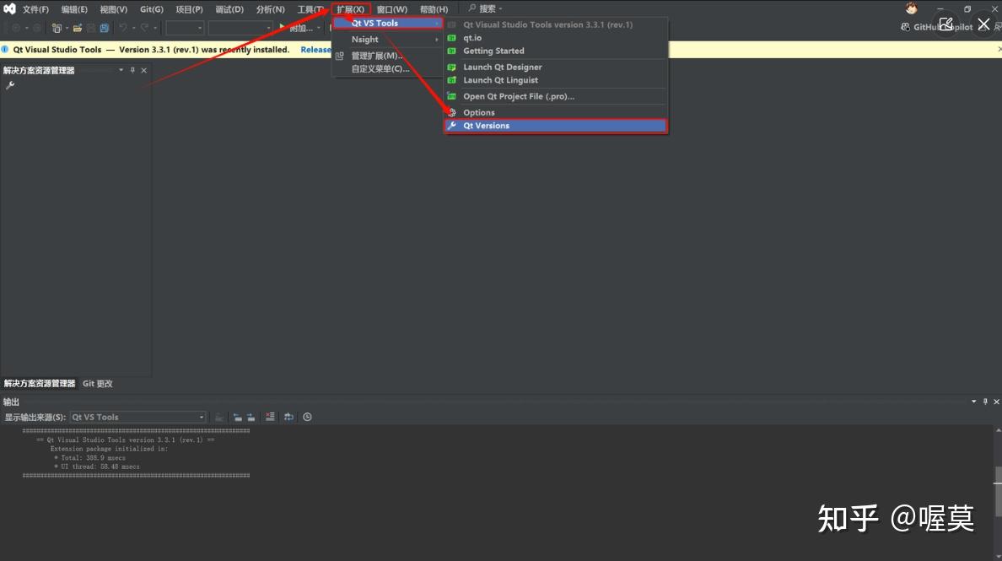Image resolution: width=1002 pixels, height=561 pixels.
Task: Launch Qt Linguist from the menu
Action: [x=502, y=79]
